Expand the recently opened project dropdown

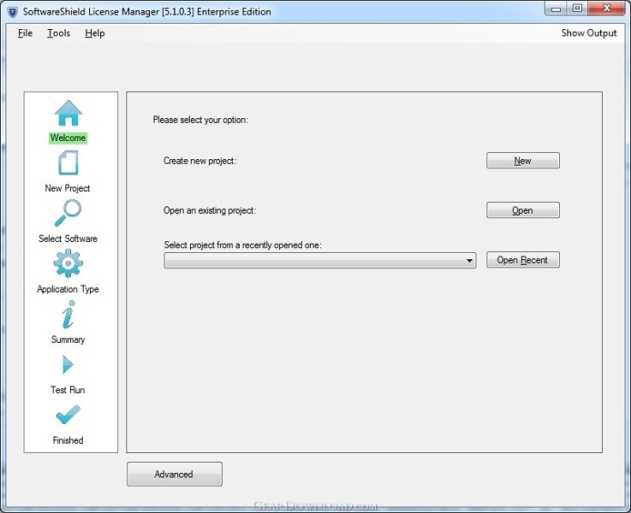coord(320,260)
